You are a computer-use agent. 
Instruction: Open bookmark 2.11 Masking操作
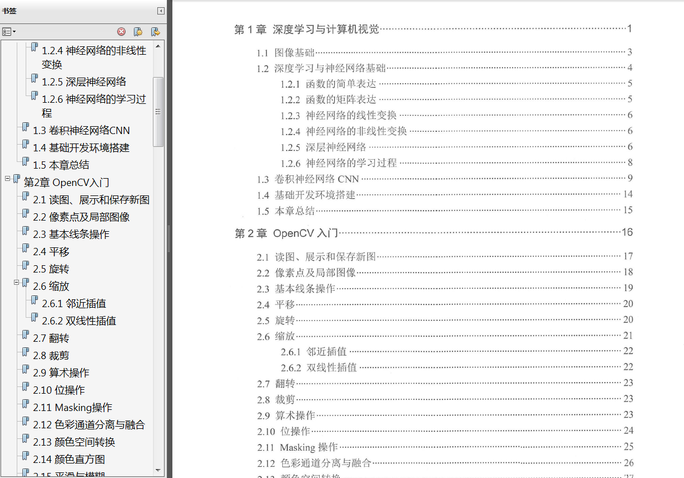coord(73,408)
